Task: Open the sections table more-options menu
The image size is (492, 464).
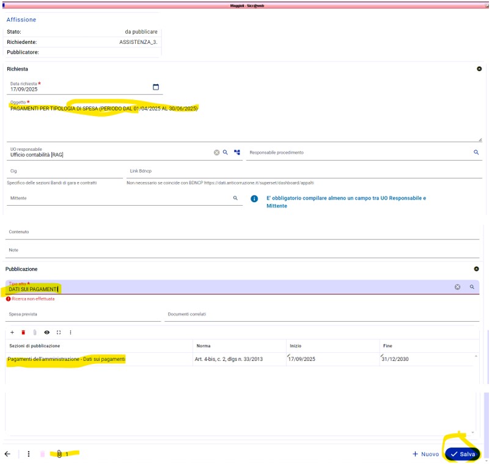Action: pos(70,332)
